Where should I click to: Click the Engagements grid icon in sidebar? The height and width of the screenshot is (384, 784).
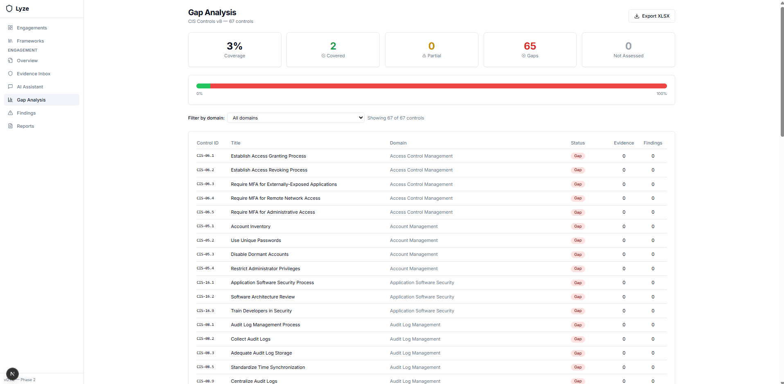10,28
